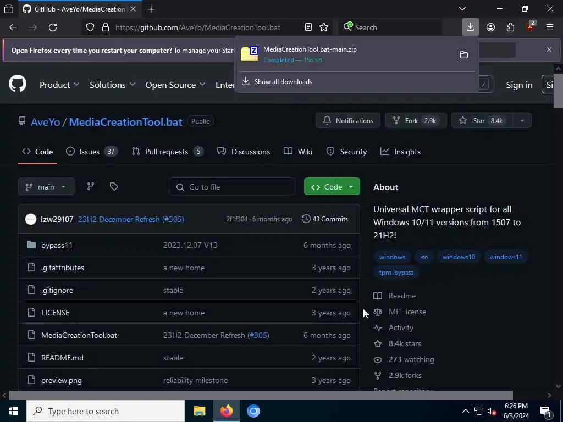
Task: Click the Firefox Search box
Action: point(390,27)
